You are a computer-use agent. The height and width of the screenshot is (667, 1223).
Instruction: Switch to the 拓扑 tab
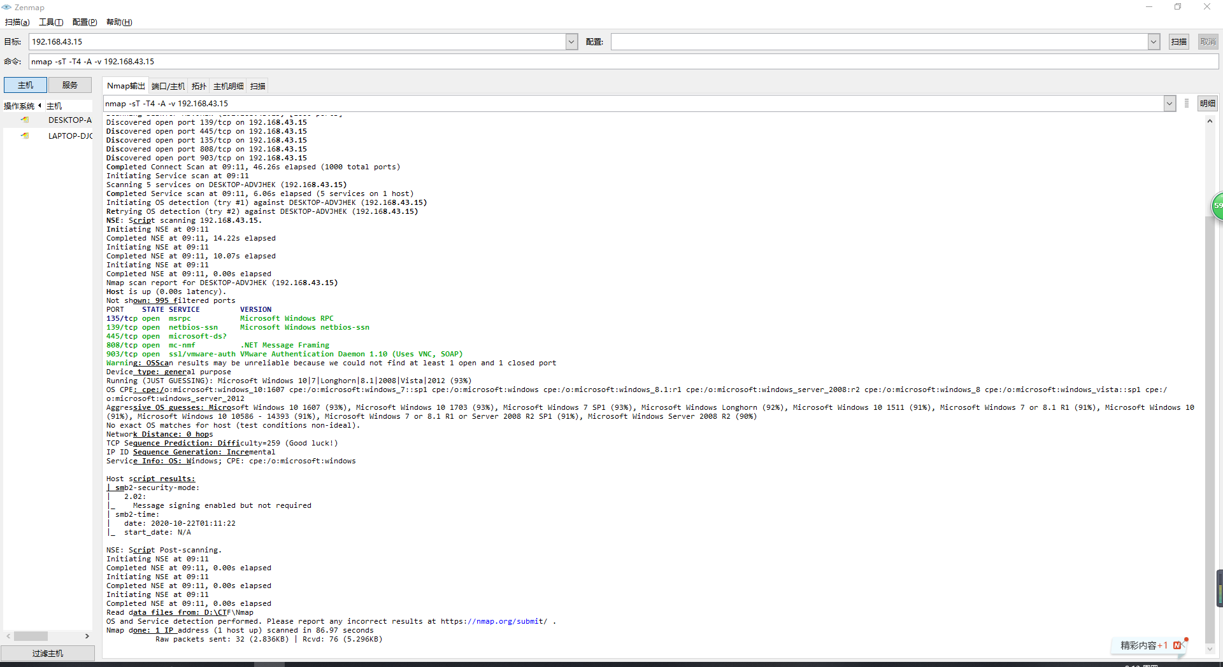click(199, 86)
